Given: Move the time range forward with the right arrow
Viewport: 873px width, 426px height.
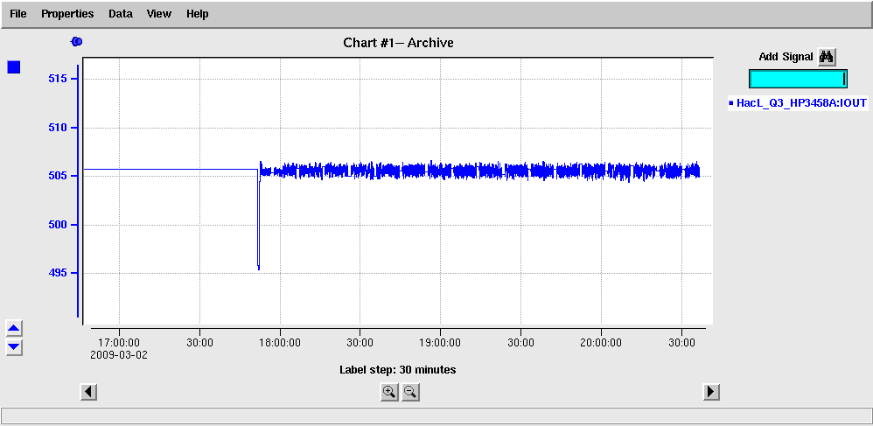Looking at the screenshot, I should pyautogui.click(x=711, y=392).
